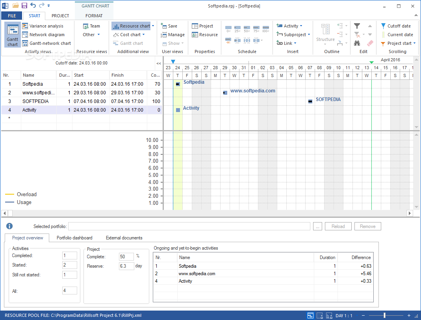Click the info icon beside Selected portfolio
The image size is (421, 320).
[9, 226]
